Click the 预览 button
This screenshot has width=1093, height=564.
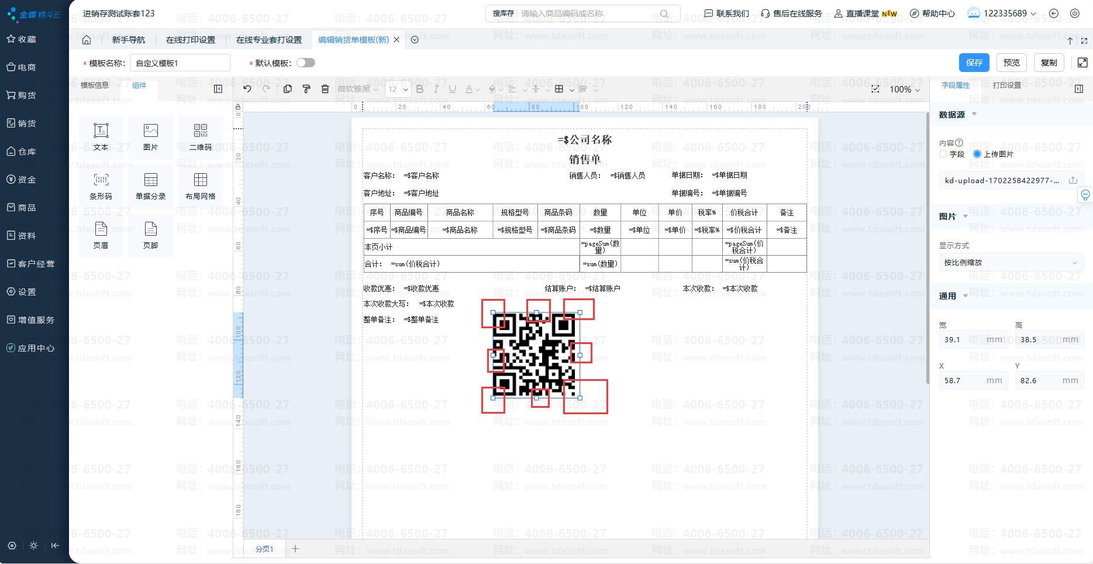pyautogui.click(x=1011, y=63)
